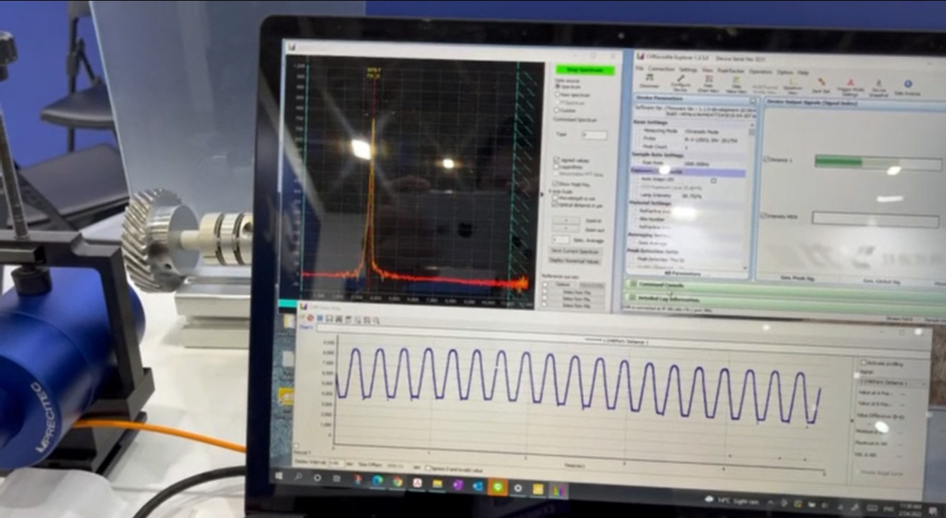The height and width of the screenshot is (518, 946).
Task: Click magnifier icon in chart window toolbar
Action: click(376, 320)
